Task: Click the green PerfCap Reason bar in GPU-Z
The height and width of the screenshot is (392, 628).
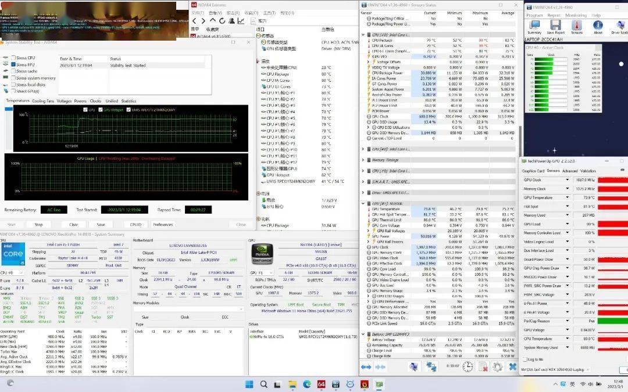Action: pos(613,321)
